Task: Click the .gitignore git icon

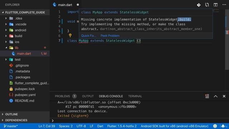Action: tap(11, 65)
